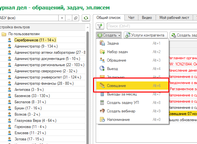Select Создать задачу УП item
This screenshot has width=197, height=144.
tap(123, 103)
